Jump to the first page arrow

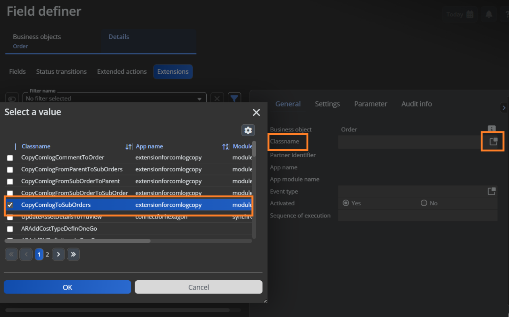(11, 254)
